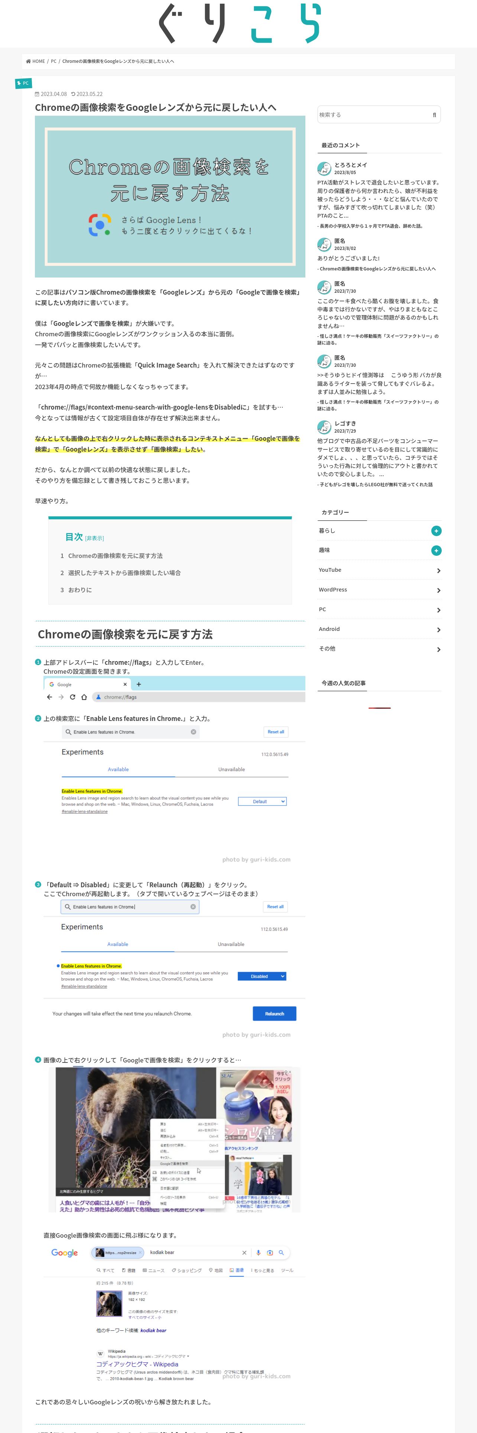
Task: Click the Relaunch button in screenshot
Action: pyautogui.click(x=274, y=1014)
